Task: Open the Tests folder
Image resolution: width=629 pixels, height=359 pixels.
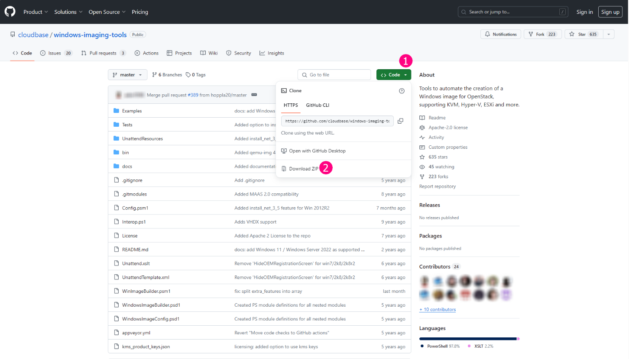Action: [127, 125]
